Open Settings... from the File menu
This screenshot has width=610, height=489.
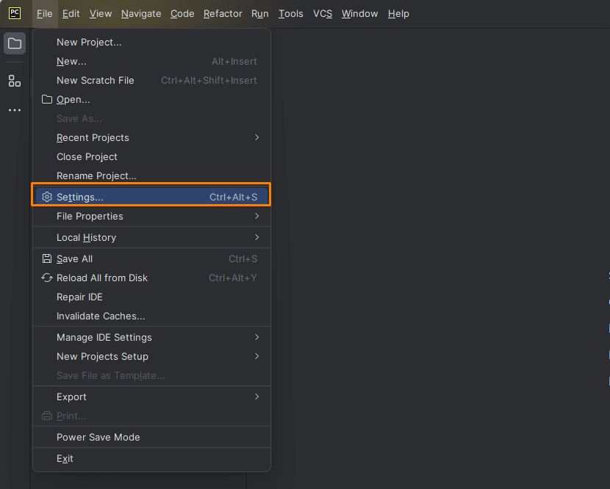(x=151, y=197)
